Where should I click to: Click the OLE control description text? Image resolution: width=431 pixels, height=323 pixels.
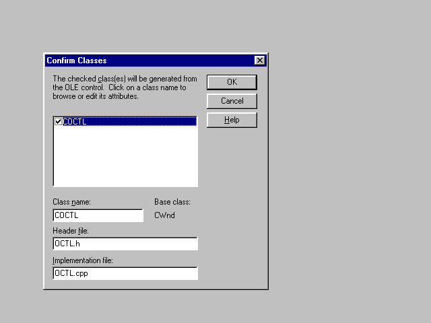coord(125,87)
